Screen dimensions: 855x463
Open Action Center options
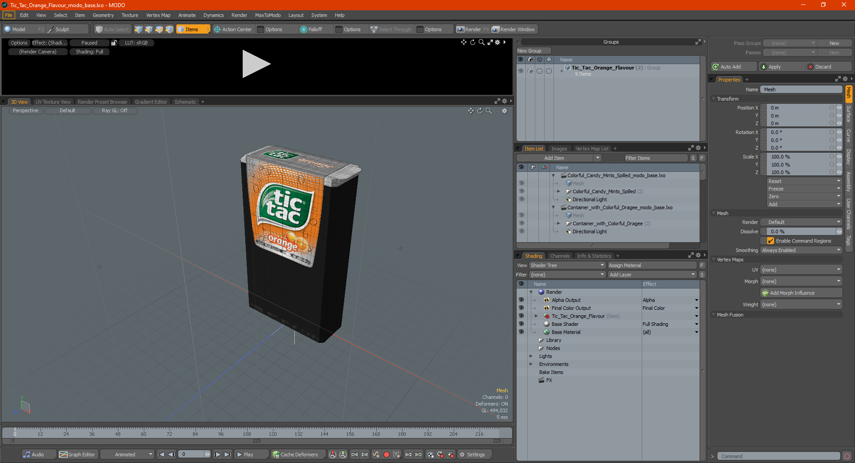pyautogui.click(x=233, y=29)
